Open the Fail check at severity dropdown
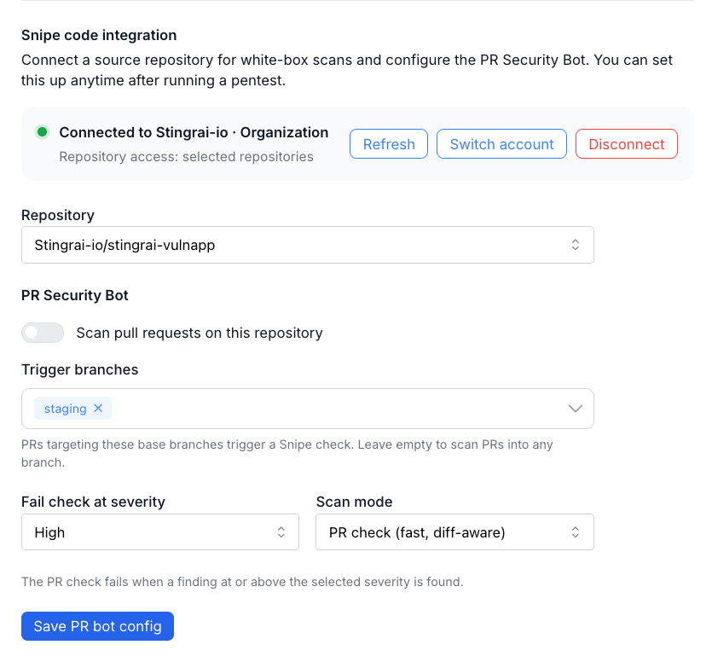This screenshot has height=662, width=712. pyautogui.click(x=159, y=532)
